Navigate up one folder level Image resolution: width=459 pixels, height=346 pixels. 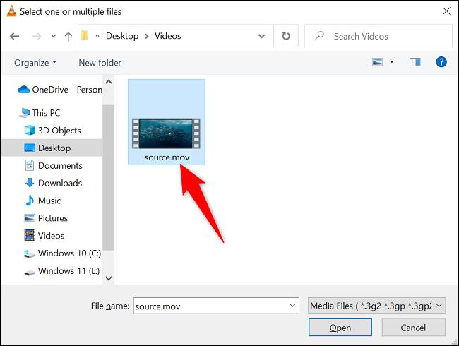(68, 36)
